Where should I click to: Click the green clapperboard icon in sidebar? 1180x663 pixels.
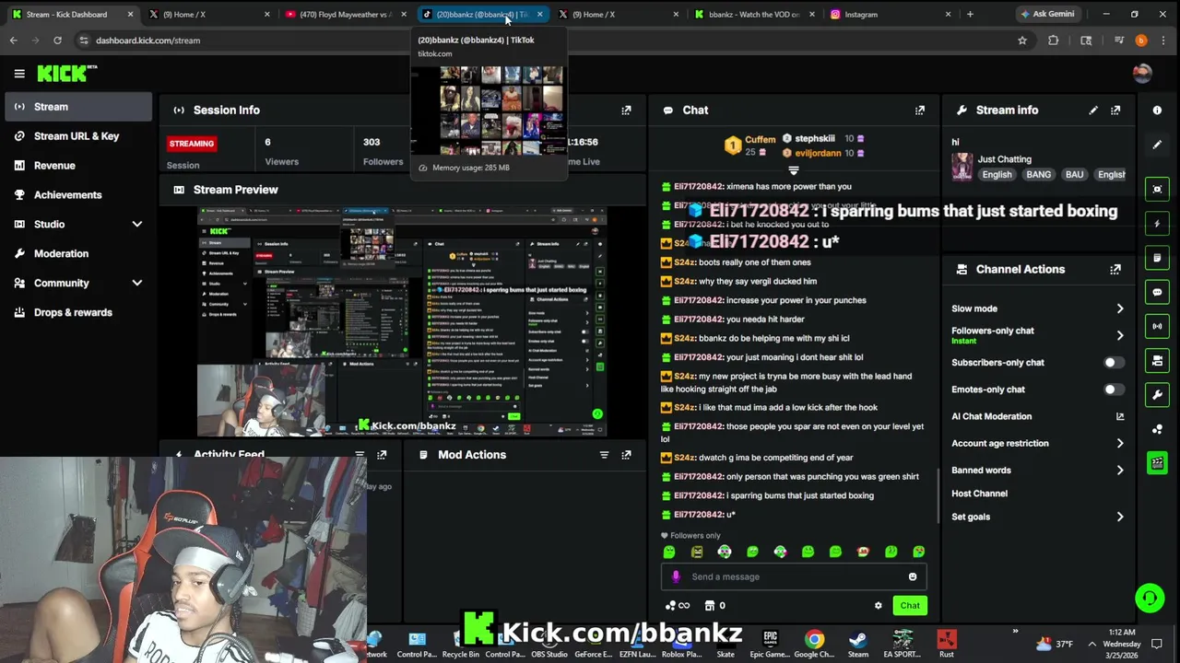coord(1157,462)
